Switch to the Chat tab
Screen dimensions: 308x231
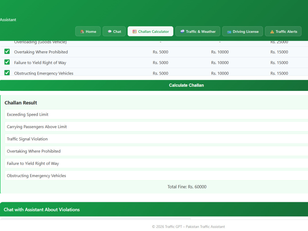[x=114, y=31]
